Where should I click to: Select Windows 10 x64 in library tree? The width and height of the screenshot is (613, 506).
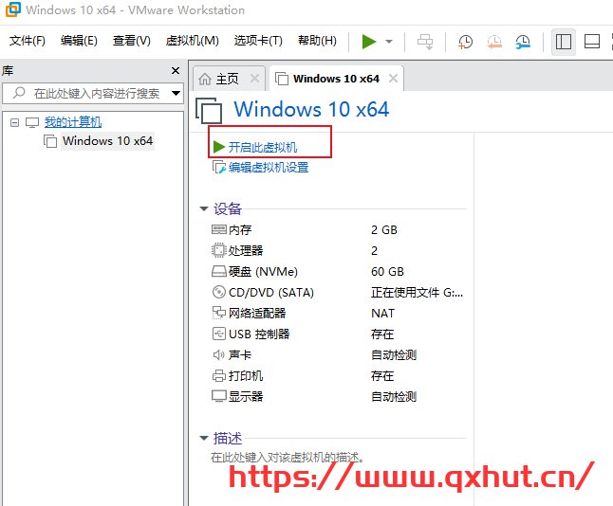106,141
